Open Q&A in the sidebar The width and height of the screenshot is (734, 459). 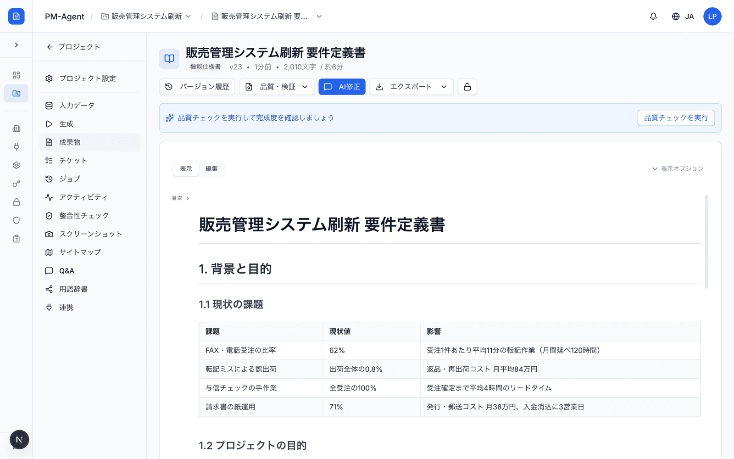pos(89,271)
